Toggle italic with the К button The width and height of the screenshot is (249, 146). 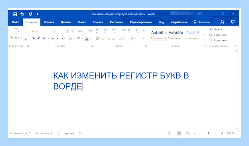coord(39,39)
